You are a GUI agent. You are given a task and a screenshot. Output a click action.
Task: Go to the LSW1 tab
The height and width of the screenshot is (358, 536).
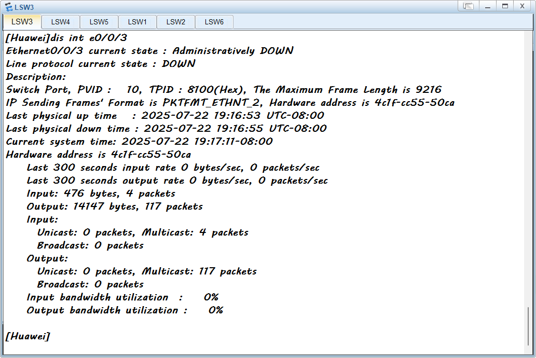pos(137,22)
